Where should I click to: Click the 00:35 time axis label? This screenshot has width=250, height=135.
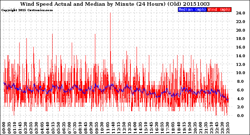(9, 128)
